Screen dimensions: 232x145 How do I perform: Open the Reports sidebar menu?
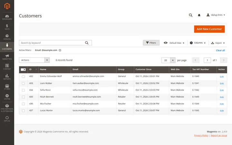pos(7,77)
